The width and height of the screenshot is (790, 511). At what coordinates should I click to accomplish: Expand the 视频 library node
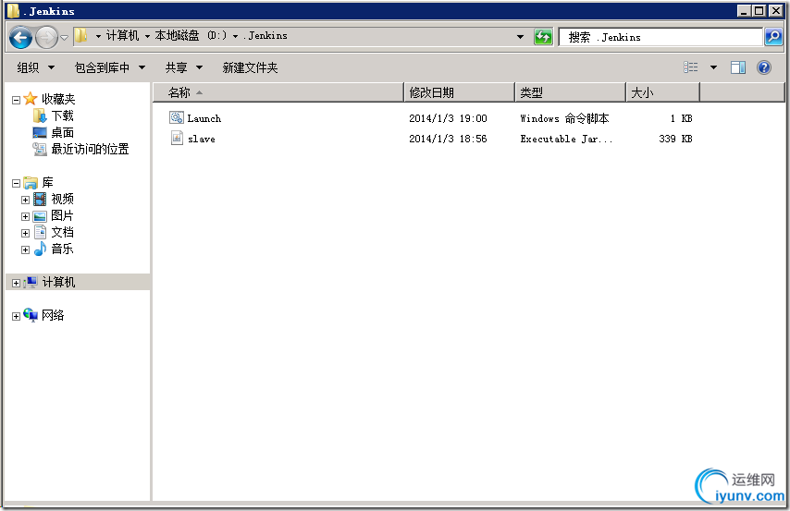tap(25, 200)
